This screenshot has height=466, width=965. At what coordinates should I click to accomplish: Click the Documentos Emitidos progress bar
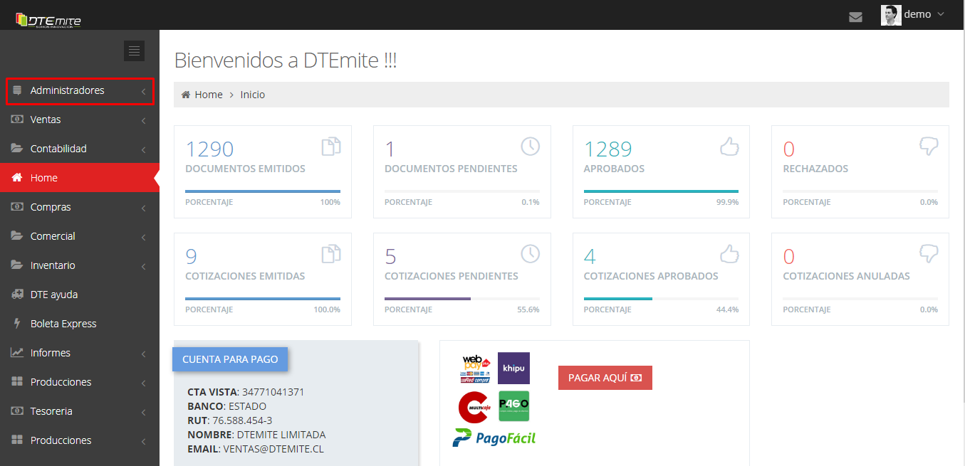[263, 191]
